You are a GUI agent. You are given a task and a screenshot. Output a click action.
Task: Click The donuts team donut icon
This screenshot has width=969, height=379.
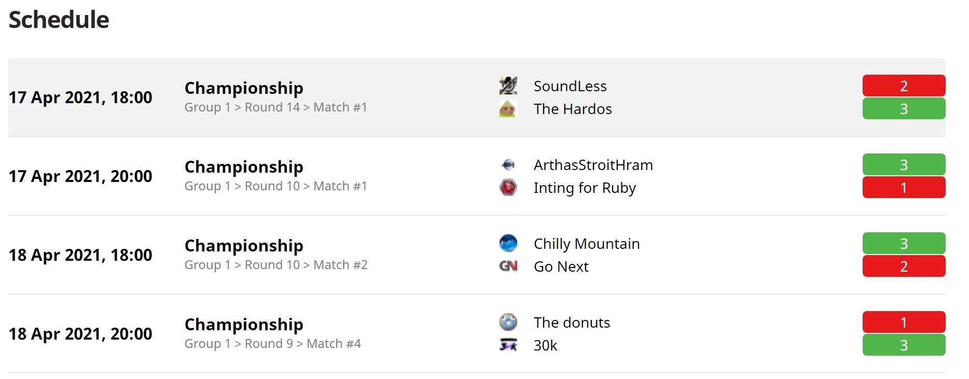508,322
